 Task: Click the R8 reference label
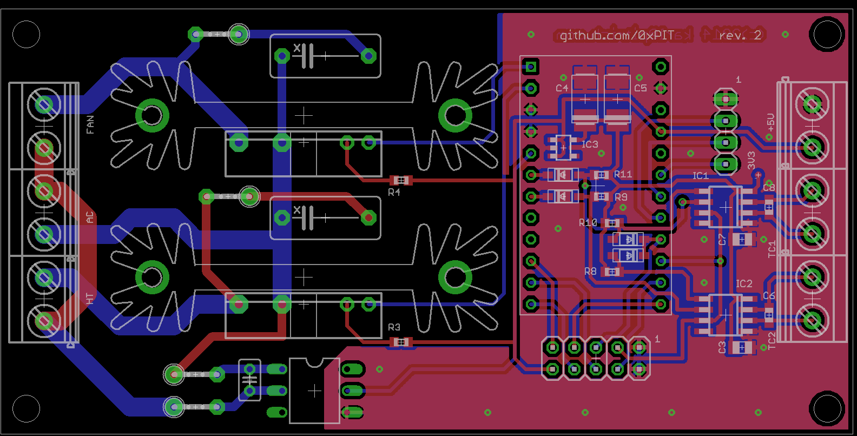pos(590,271)
